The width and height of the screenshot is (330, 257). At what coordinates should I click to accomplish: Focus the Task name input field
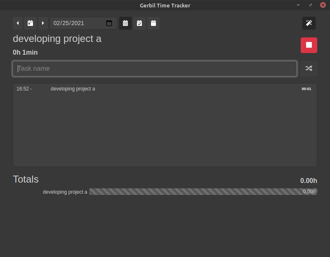tap(155, 69)
